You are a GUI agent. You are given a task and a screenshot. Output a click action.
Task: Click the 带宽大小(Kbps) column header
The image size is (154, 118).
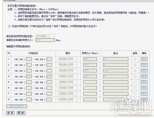pyautogui.click(x=90, y=53)
